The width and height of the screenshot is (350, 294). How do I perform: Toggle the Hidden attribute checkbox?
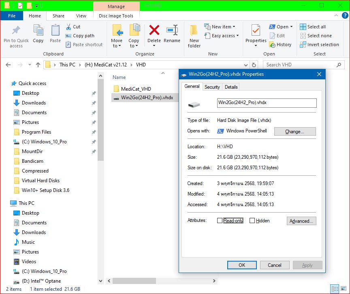click(252, 221)
